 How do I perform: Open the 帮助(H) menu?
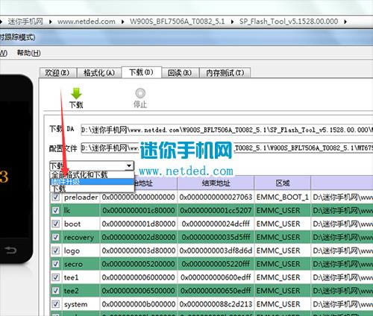[x=29, y=53]
